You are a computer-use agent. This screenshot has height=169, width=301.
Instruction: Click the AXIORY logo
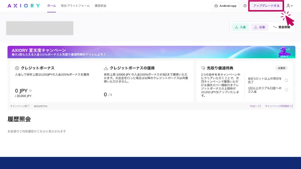(24, 6)
